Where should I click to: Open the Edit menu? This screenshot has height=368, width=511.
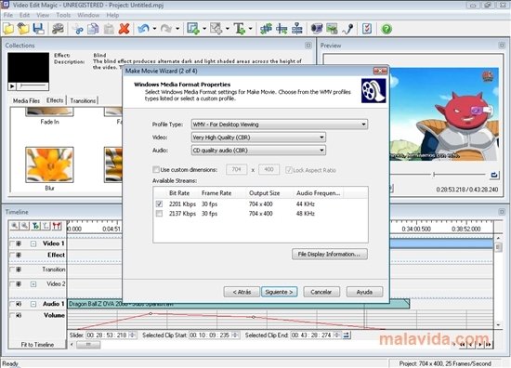coord(24,15)
